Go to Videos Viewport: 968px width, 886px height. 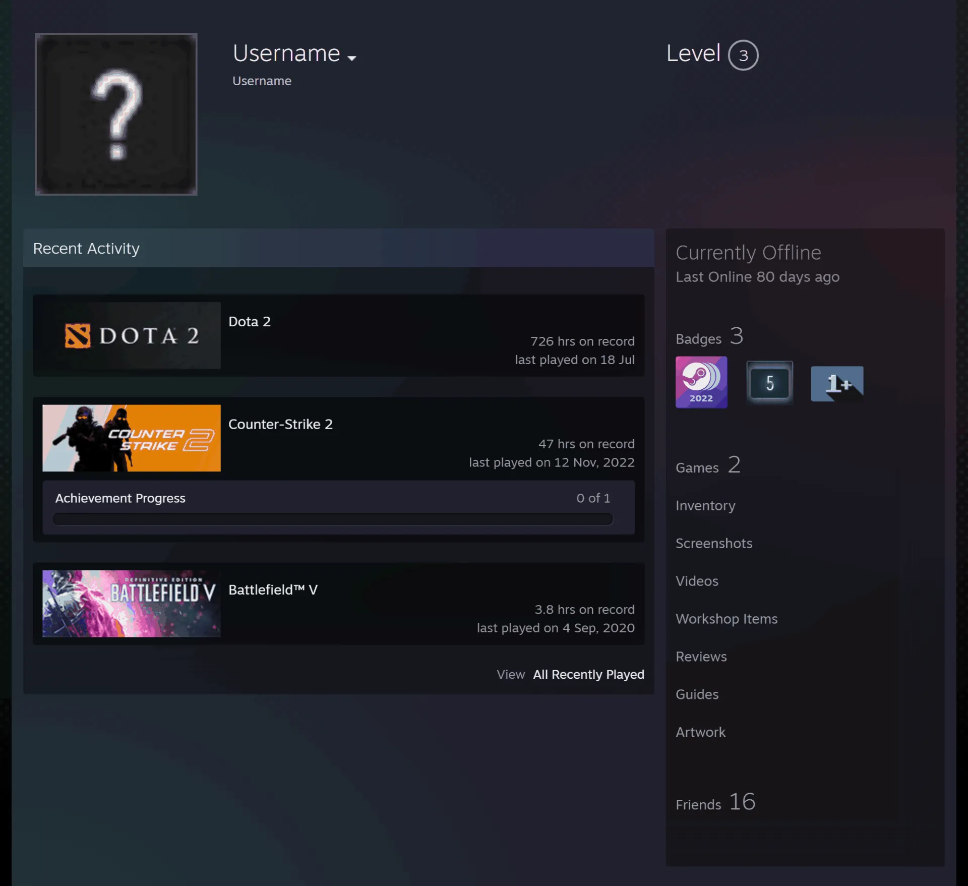[x=697, y=581]
